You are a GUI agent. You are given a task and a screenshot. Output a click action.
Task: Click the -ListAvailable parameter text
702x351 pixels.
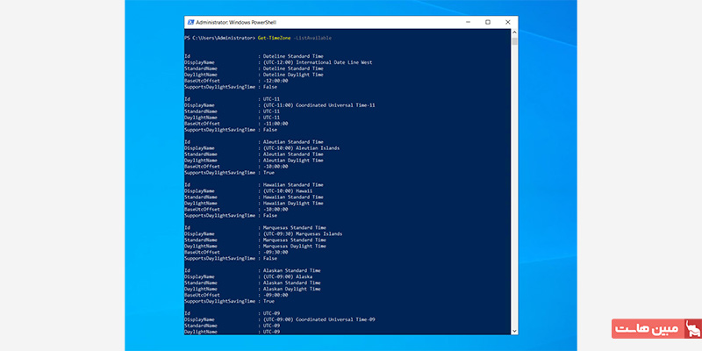313,38
